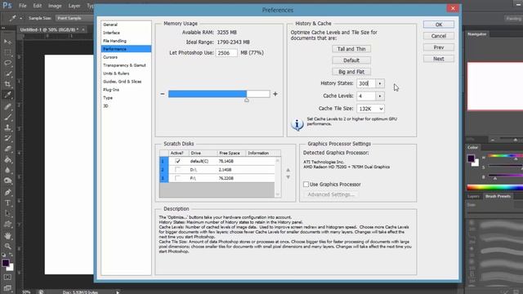Viewport: 523px width, 294px height.
Task: Click the Big and Flat button
Action: pos(351,72)
